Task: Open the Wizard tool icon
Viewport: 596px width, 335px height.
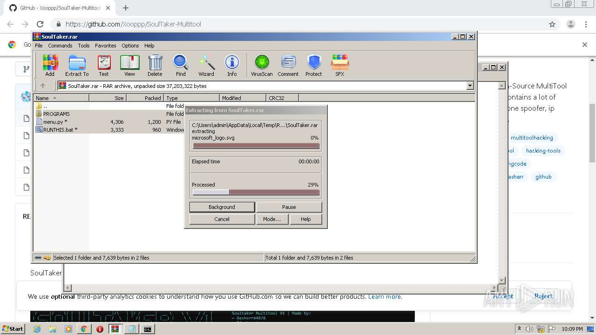Action: click(206, 65)
